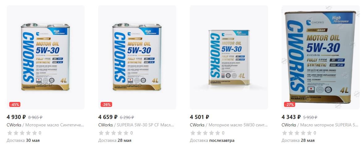Rate third product with three stars
Image resolution: width=364 pixels, height=148 pixels.
tap(205, 133)
